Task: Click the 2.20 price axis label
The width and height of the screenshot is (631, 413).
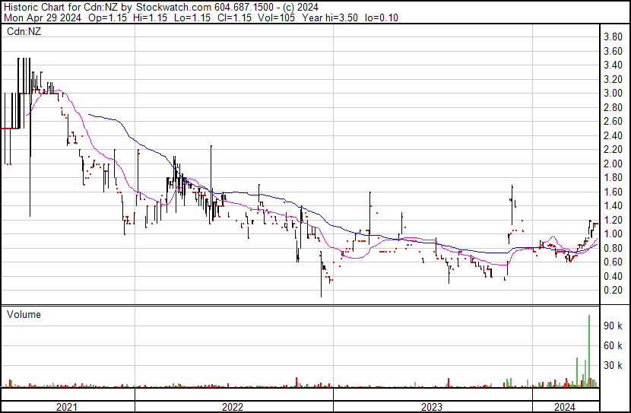Action: tap(613, 150)
